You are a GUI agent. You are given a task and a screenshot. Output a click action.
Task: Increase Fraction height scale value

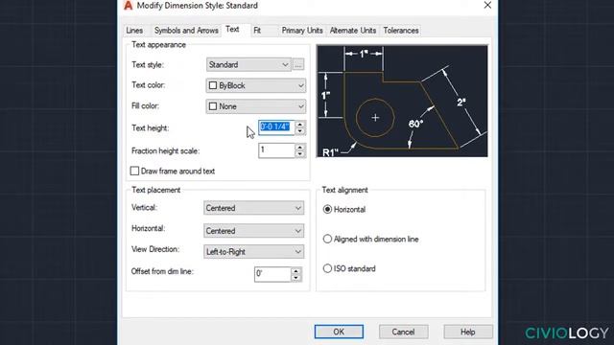coord(300,148)
